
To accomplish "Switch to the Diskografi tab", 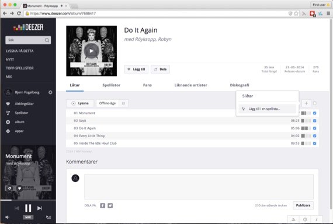I will point(240,85).
